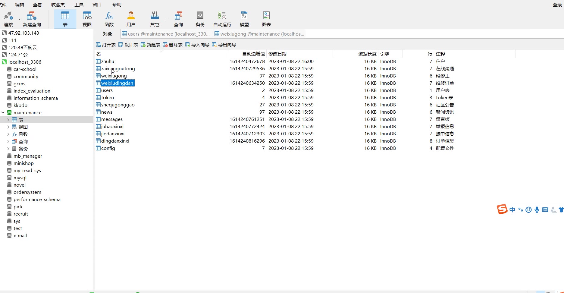
Task: Expand the Tables (表) tree node
Action: (8, 120)
